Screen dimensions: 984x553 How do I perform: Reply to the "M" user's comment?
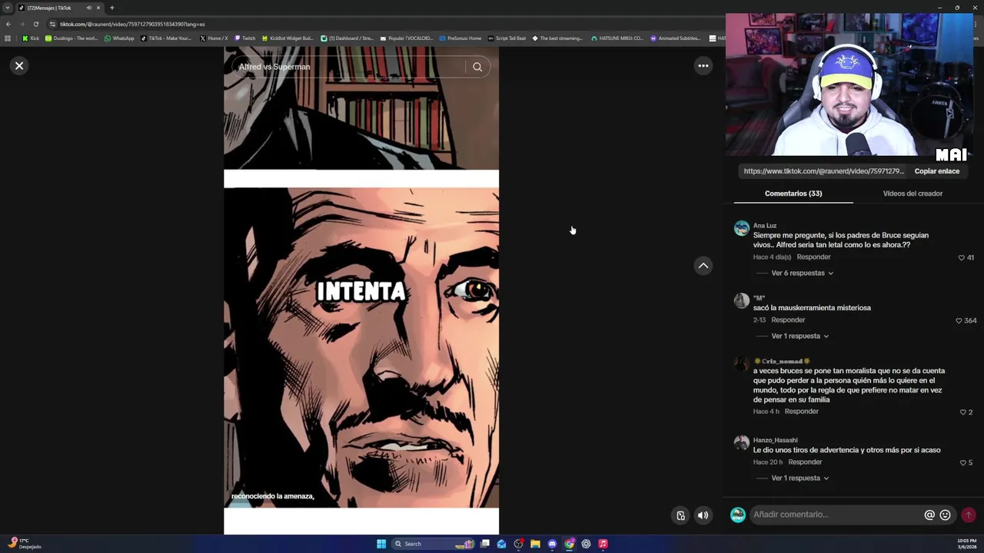tap(788, 320)
